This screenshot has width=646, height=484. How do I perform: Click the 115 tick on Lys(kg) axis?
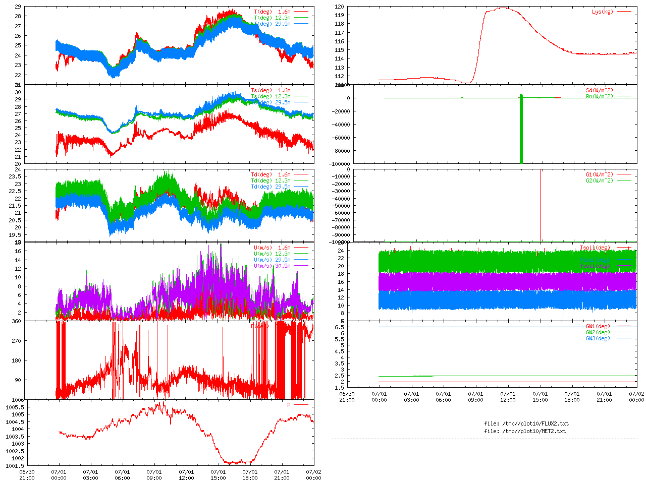click(339, 50)
